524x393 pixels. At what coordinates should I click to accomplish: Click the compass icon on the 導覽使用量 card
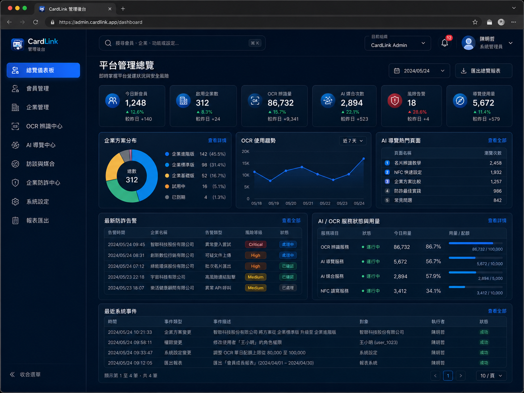point(460,101)
